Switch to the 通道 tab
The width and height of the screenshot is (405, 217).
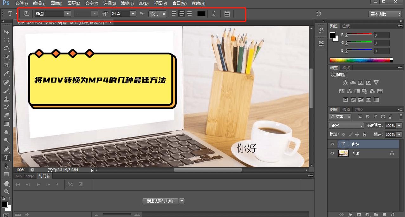point(346,109)
